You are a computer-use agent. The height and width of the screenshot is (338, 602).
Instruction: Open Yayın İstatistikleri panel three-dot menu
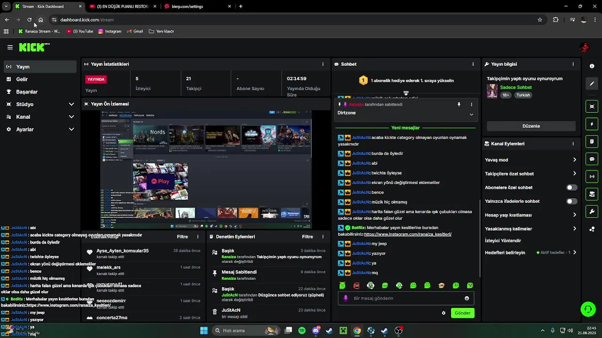(323, 64)
